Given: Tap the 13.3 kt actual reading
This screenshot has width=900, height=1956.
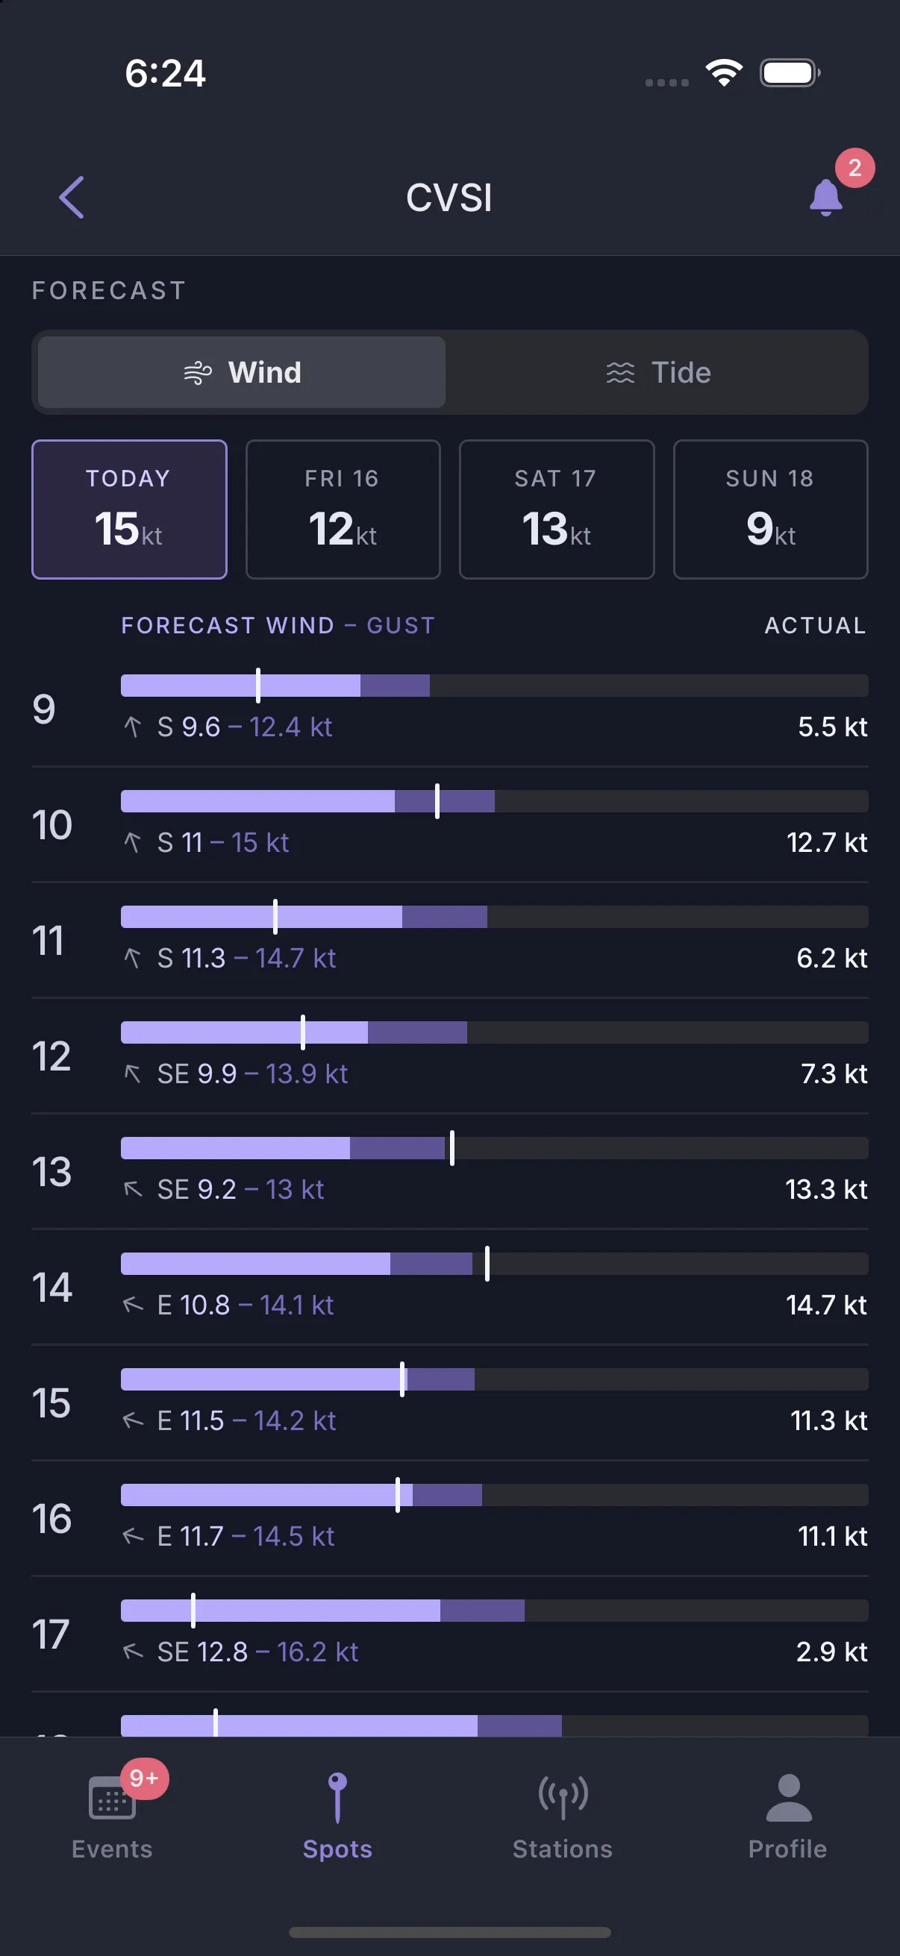Looking at the screenshot, I should [x=825, y=1189].
